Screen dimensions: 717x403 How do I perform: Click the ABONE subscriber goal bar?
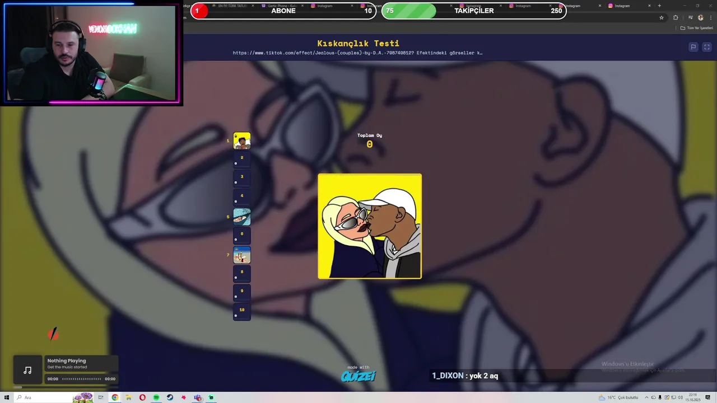tap(283, 11)
